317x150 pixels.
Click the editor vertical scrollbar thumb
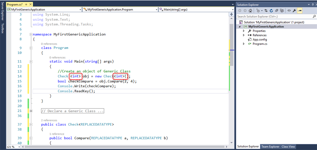(232, 44)
